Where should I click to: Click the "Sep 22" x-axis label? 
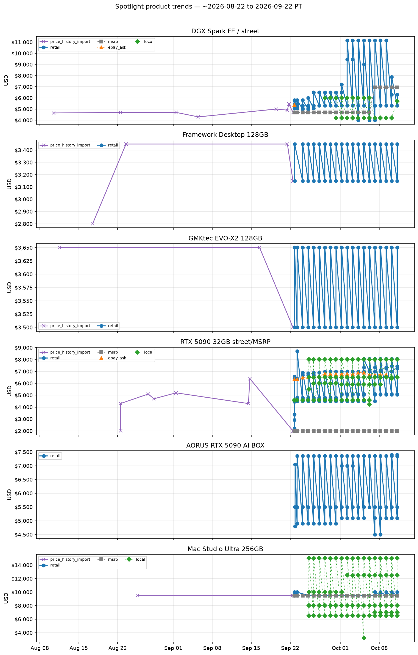[x=290, y=648]
